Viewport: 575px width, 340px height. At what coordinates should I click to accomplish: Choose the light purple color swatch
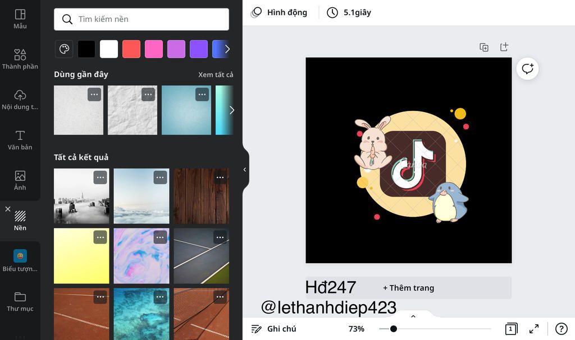[176, 49]
